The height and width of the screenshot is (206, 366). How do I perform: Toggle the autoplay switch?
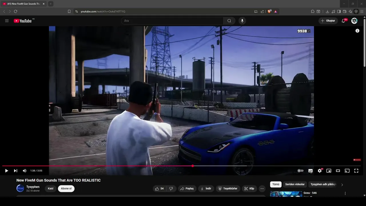[x=301, y=171]
